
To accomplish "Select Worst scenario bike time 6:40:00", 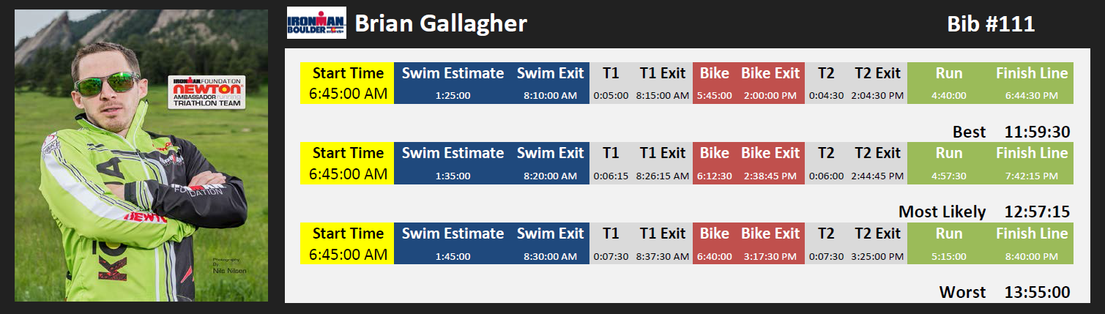I will [714, 257].
